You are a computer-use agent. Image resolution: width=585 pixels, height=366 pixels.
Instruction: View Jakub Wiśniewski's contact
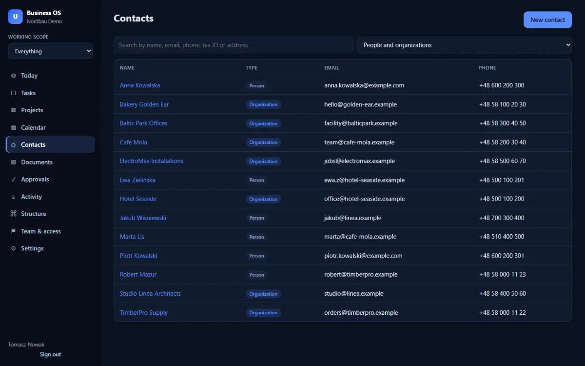click(143, 218)
